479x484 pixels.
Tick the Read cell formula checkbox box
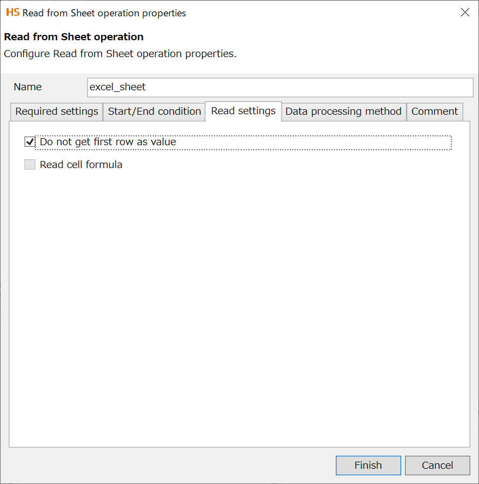click(x=30, y=165)
